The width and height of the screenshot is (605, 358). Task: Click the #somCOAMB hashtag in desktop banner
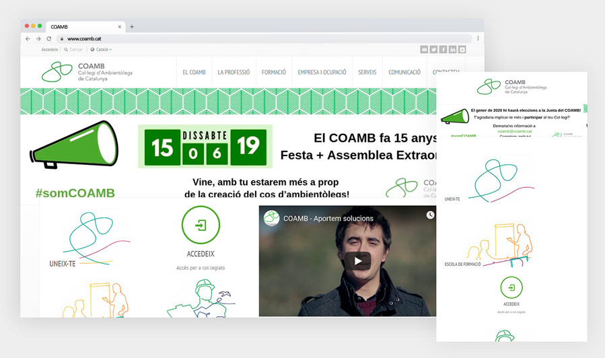pyautogui.click(x=75, y=192)
